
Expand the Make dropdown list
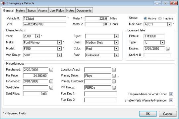click(x=59, y=43)
